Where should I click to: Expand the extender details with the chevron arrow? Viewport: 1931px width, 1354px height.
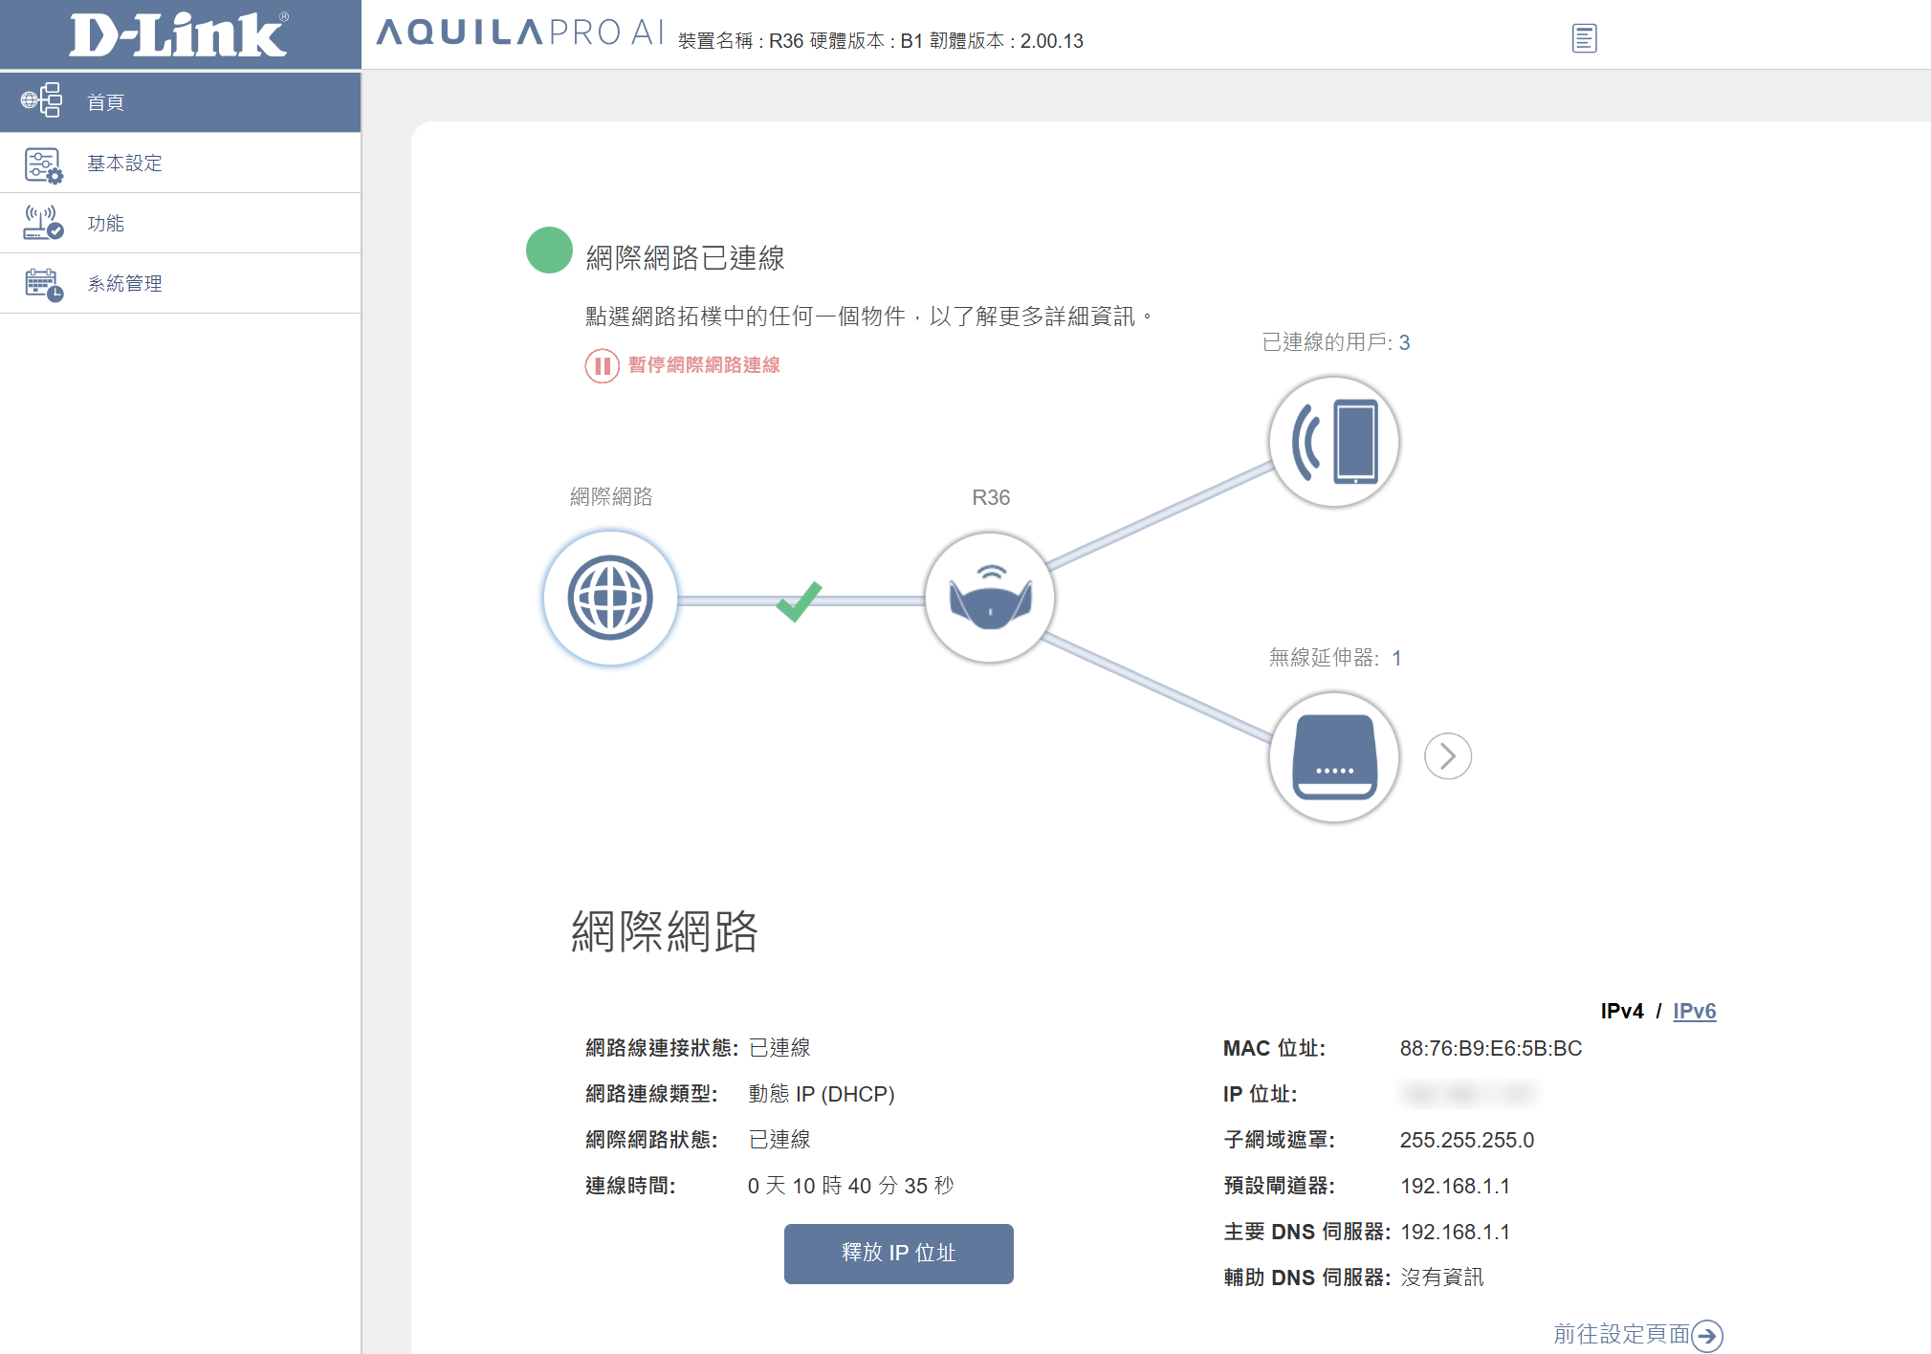(x=1447, y=755)
